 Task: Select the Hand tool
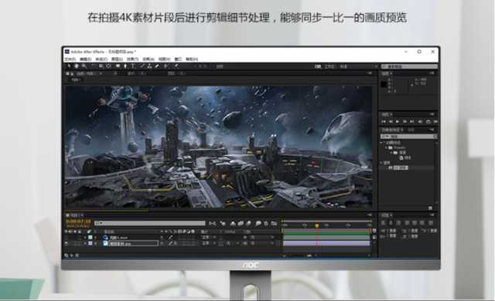[76, 66]
